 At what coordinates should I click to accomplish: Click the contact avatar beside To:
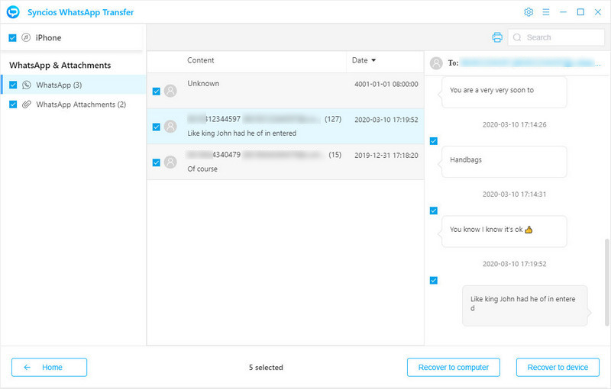pyautogui.click(x=436, y=63)
